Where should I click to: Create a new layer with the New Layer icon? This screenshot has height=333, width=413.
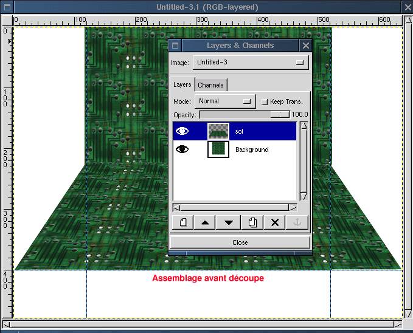tap(183, 222)
